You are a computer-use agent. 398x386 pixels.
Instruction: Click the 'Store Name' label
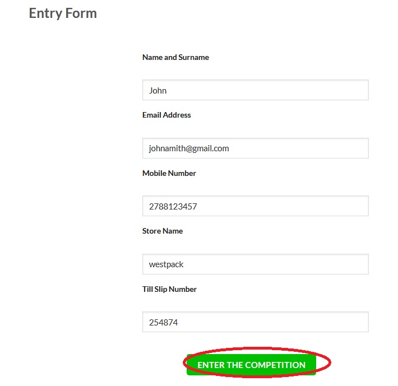[163, 231]
